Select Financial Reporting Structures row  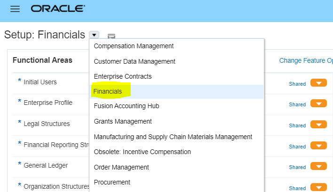click(56, 145)
